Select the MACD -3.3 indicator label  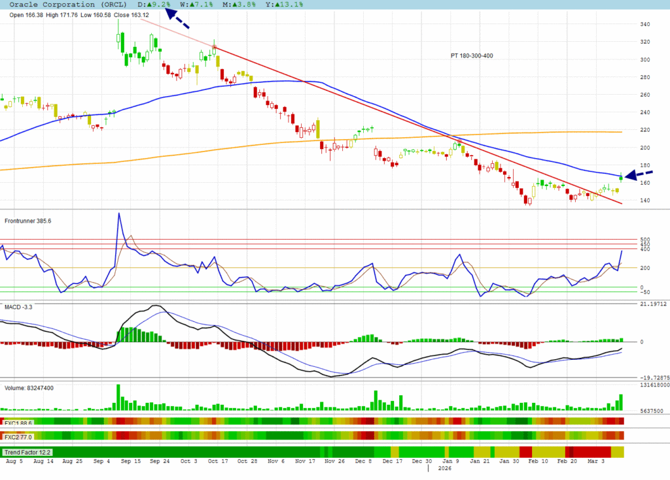(18, 306)
